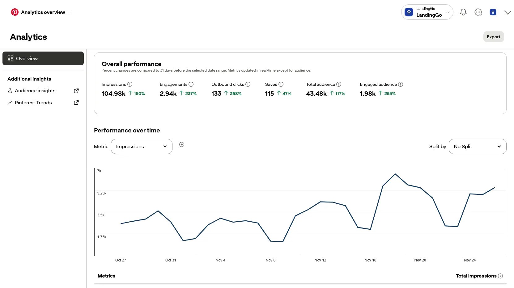
Task: Show info tooltip for Total impressions
Action: click(x=500, y=276)
